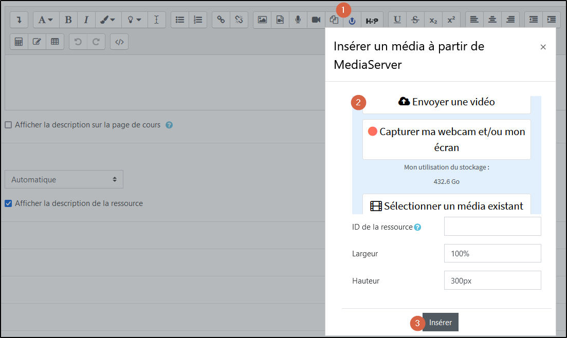Apply superscript formatting
567x338 pixels.
coord(451,20)
